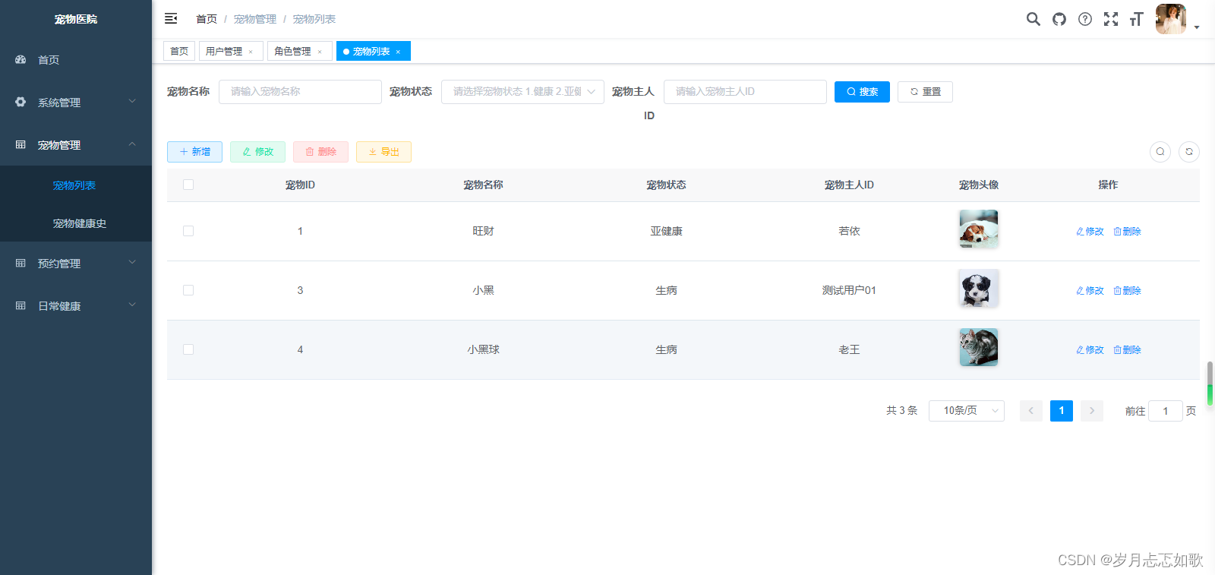Switch to the 首页 tab
This screenshot has width=1215, height=575.
(x=179, y=51)
